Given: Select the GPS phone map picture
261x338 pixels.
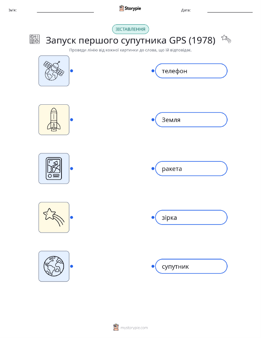Looking at the screenshot, I should (54, 168).
